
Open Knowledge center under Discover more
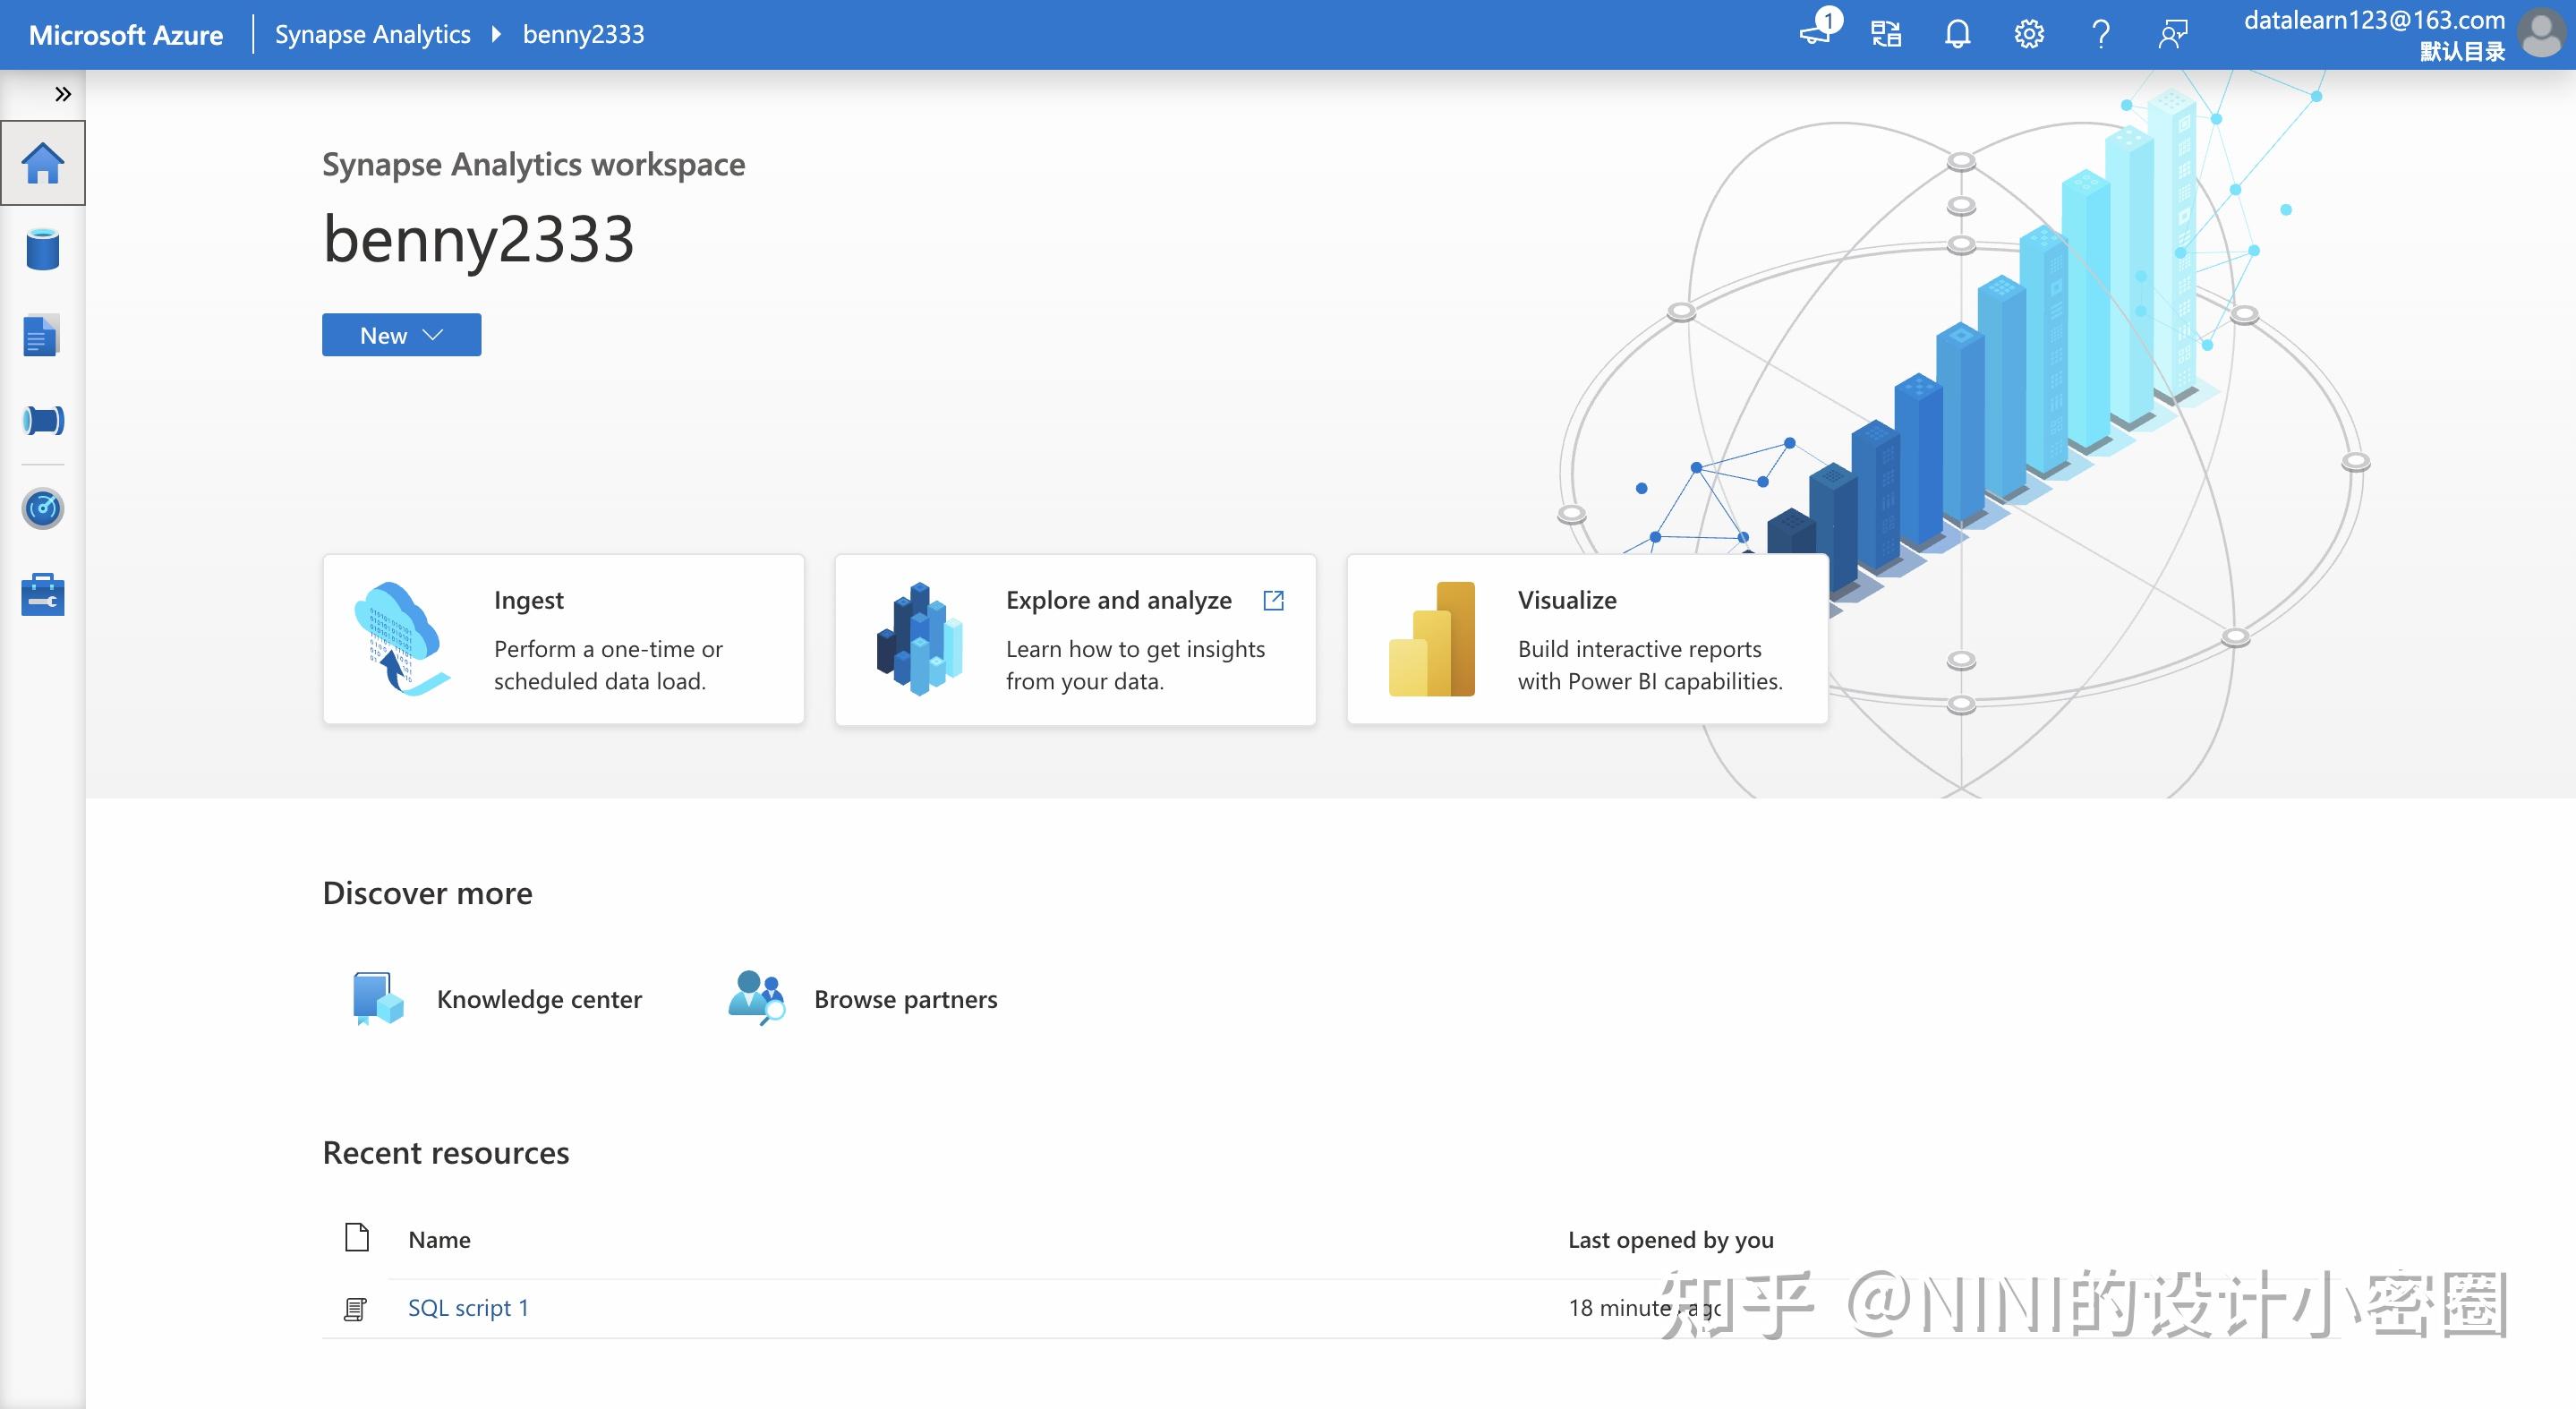click(537, 998)
